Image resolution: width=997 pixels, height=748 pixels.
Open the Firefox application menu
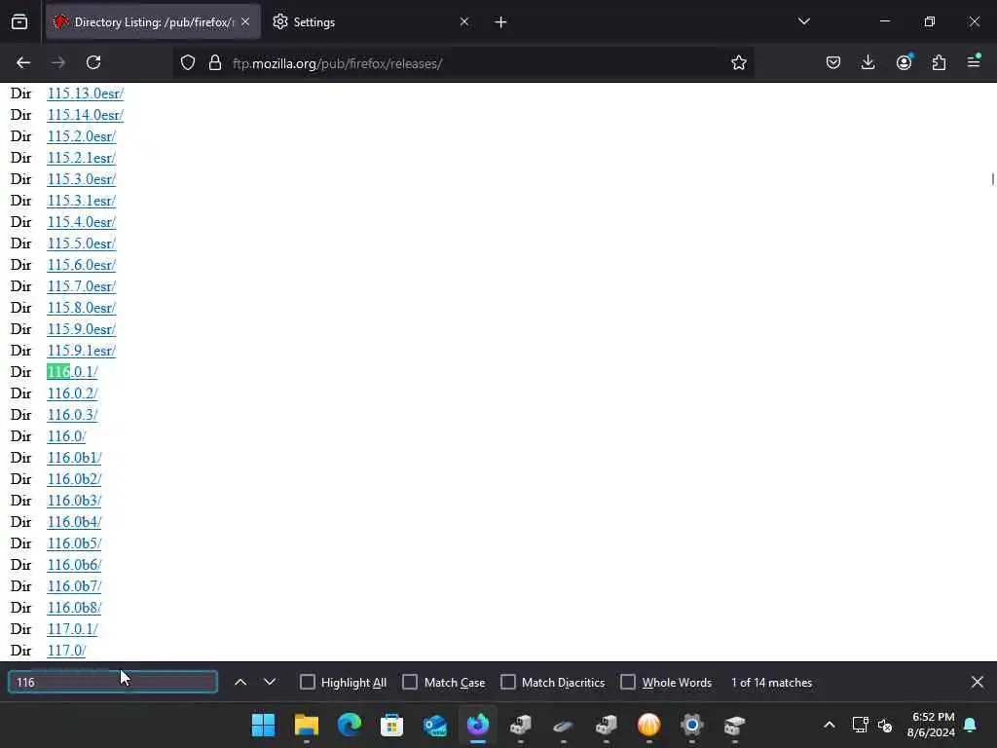click(974, 61)
